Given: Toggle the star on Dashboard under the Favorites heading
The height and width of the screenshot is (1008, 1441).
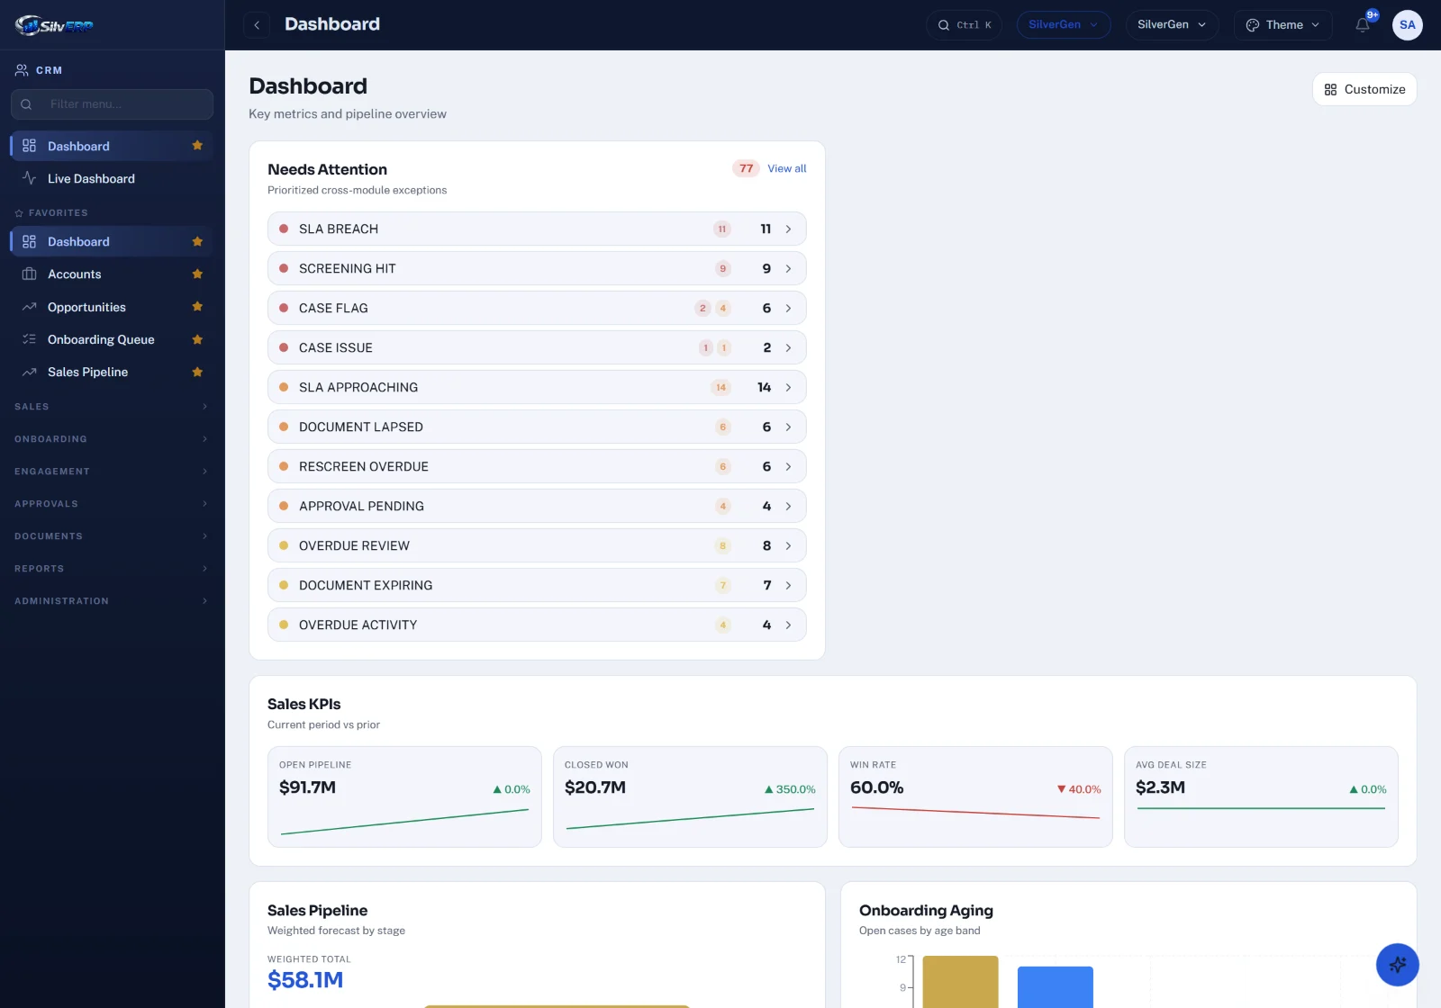Looking at the screenshot, I should (x=197, y=241).
